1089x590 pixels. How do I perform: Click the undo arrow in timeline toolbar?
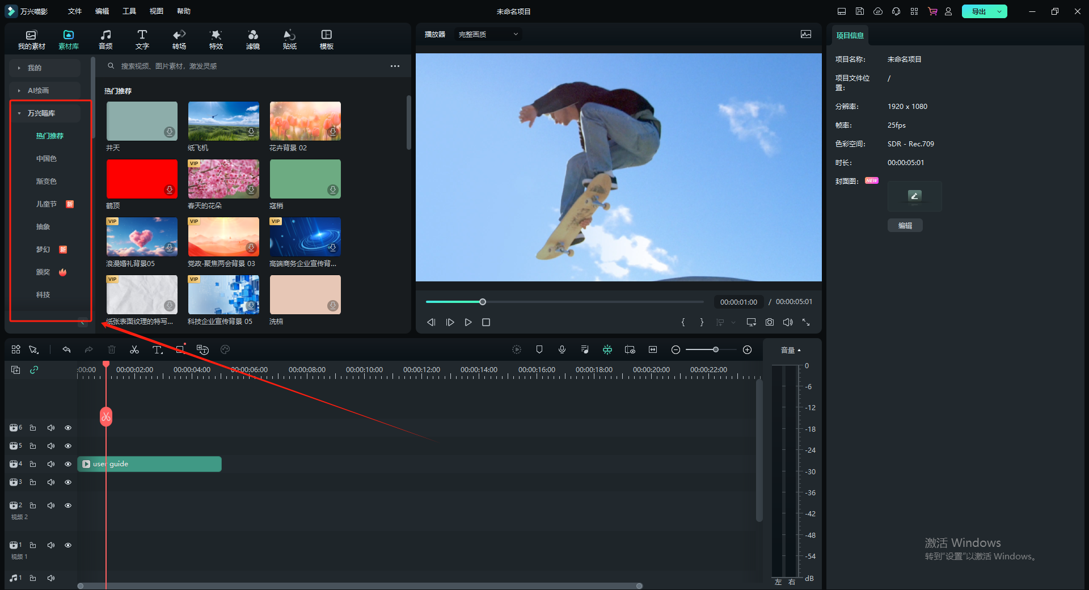(66, 350)
